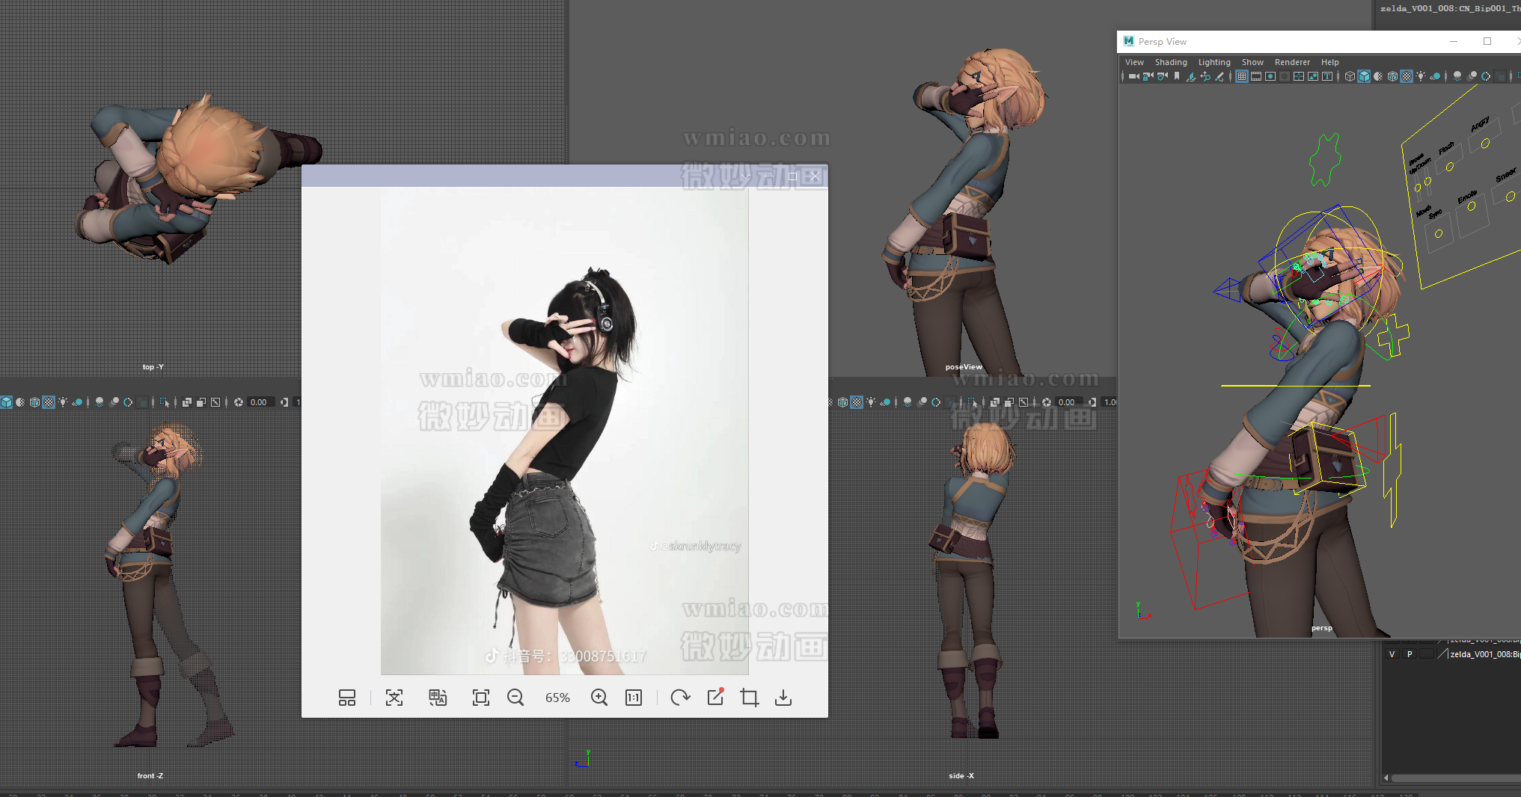Screen dimensions: 1521x797
Task: Click the zoom in magnifier icon
Action: [599, 698]
